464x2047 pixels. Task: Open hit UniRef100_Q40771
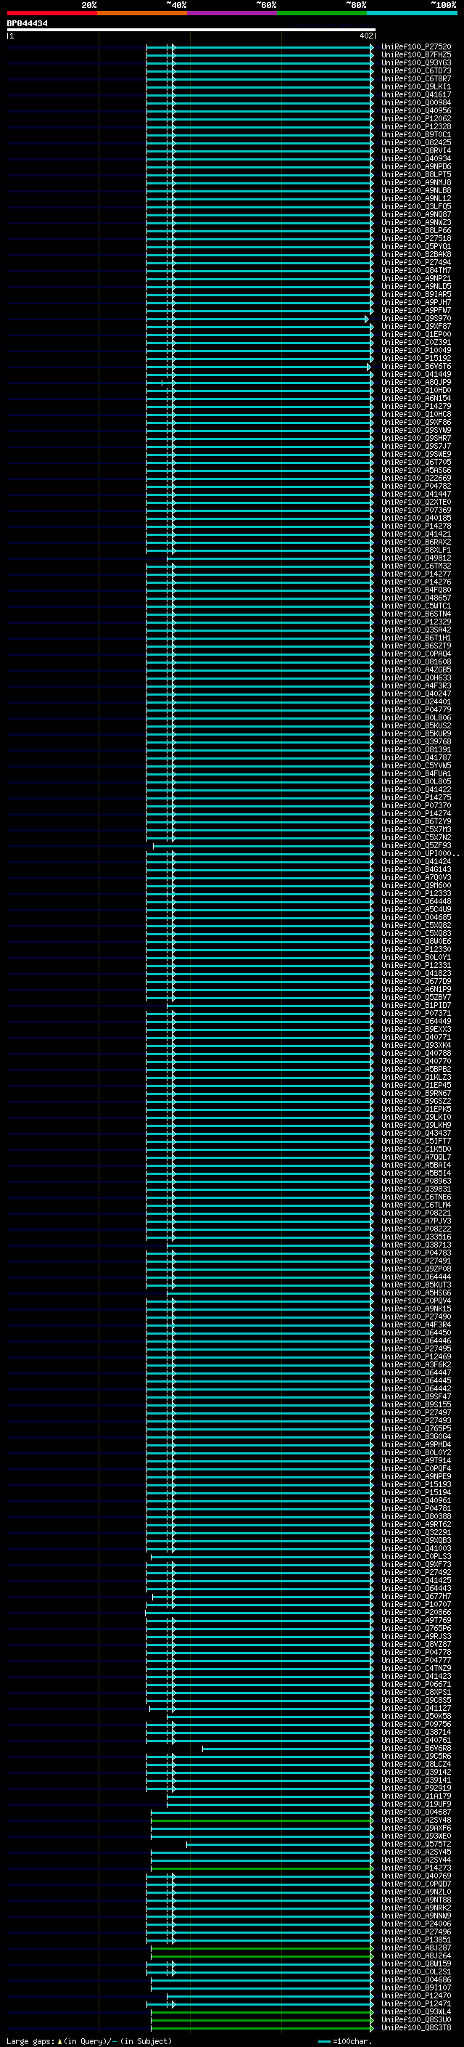(x=416, y=1037)
